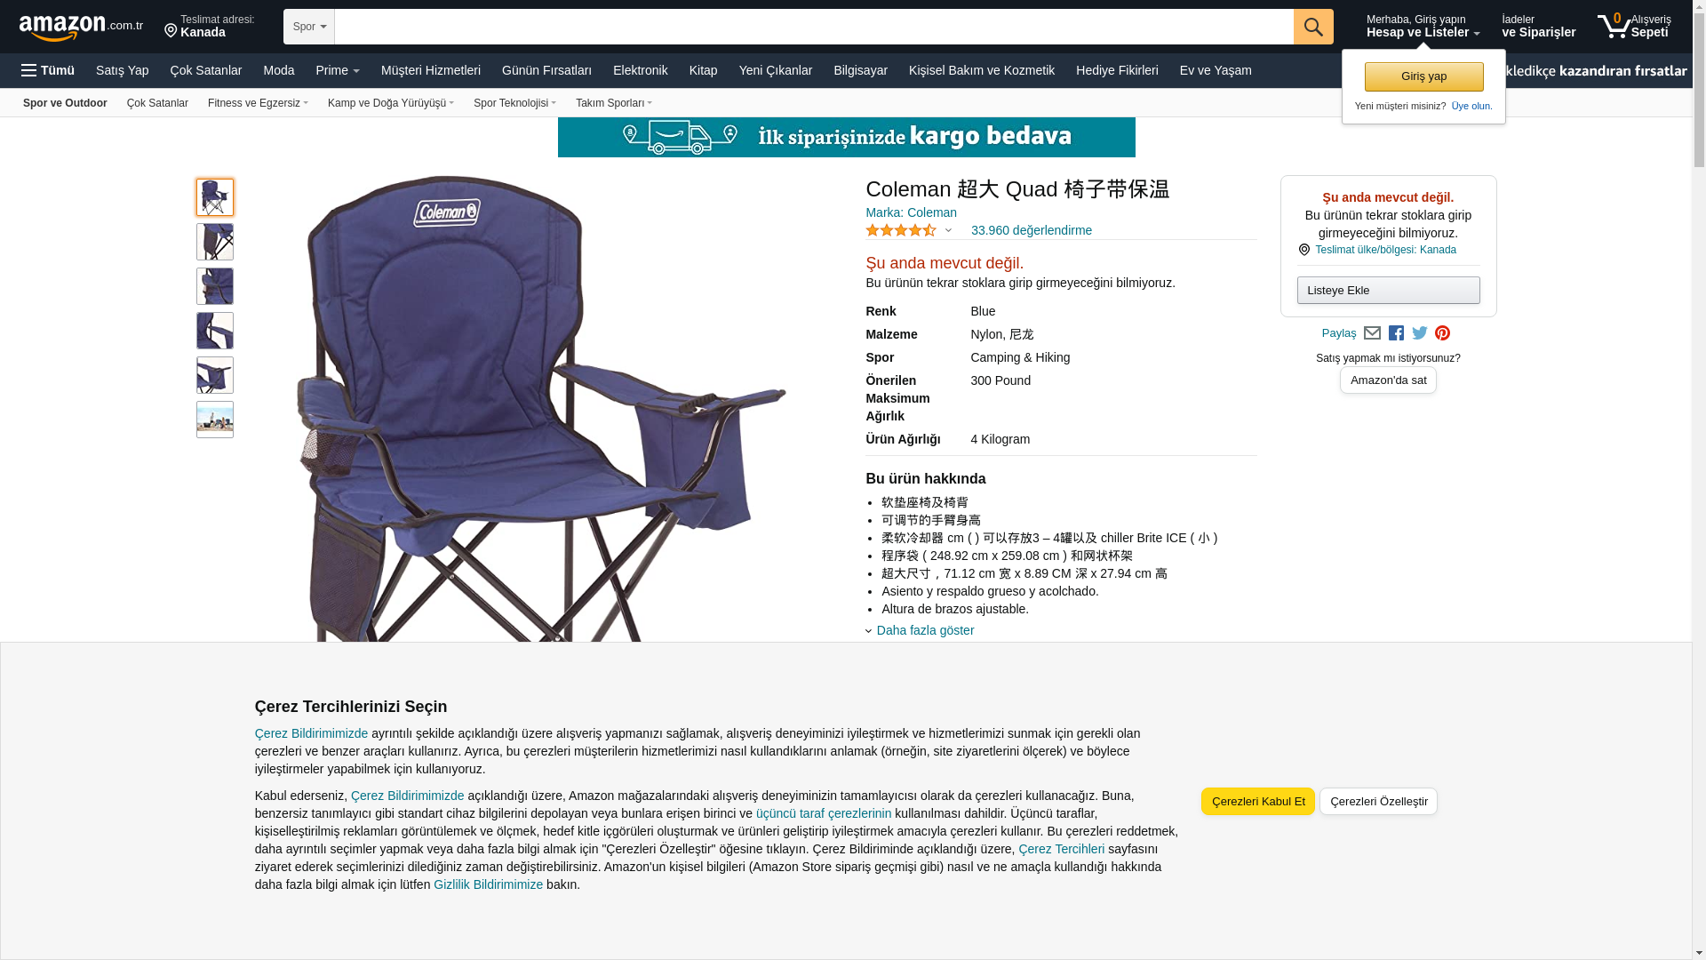Open the Marka: Coleman link
Image resolution: width=1706 pixels, height=960 pixels.
(911, 212)
